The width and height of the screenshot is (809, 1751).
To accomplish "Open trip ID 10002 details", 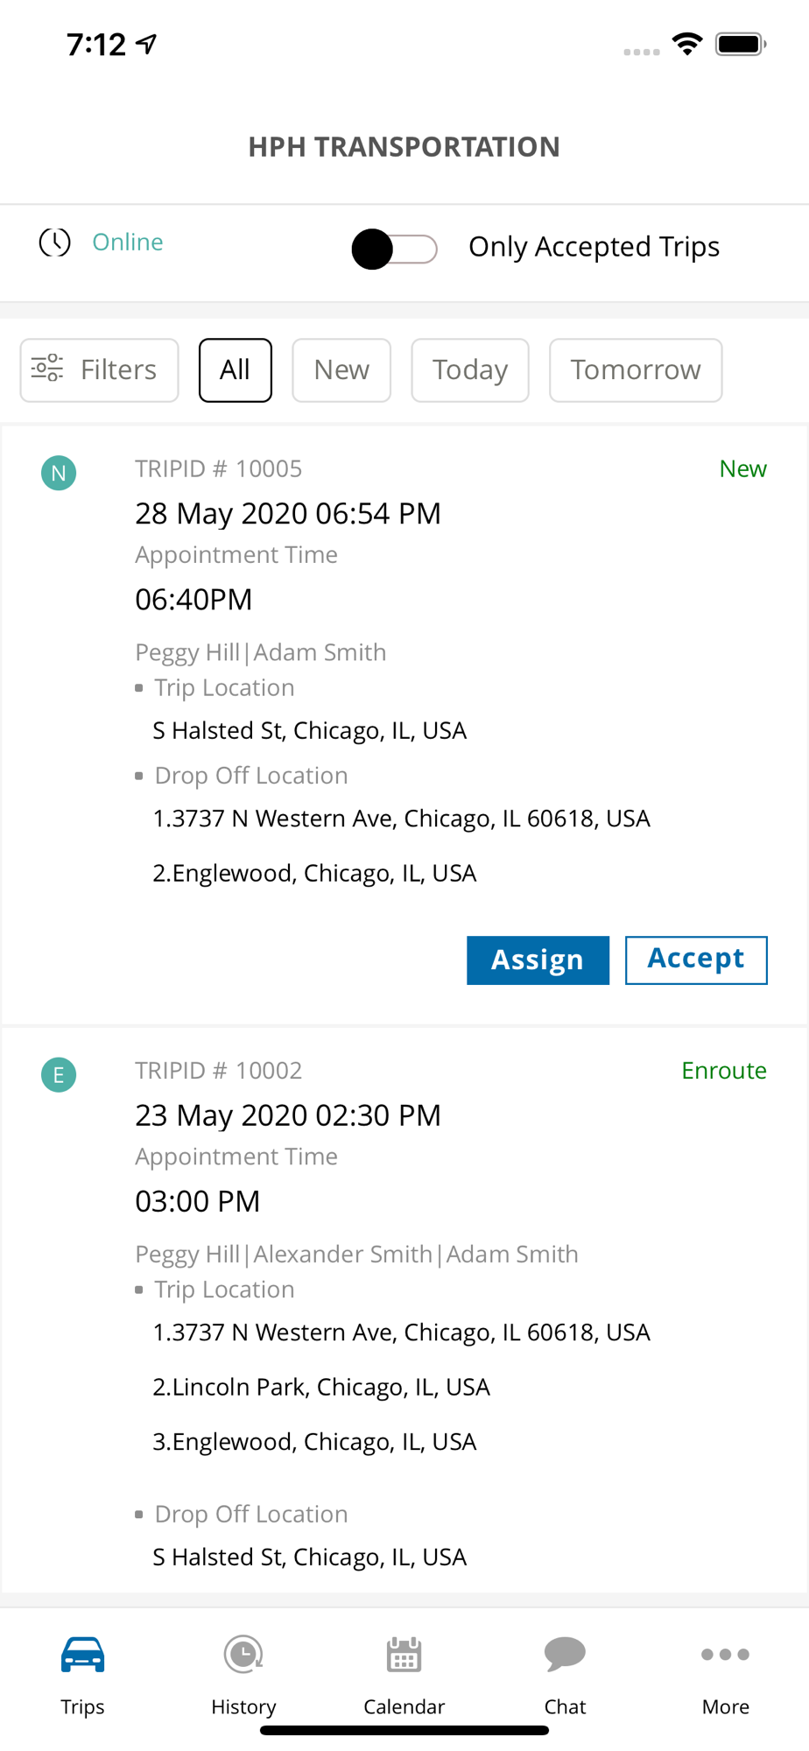I will click(x=218, y=1071).
